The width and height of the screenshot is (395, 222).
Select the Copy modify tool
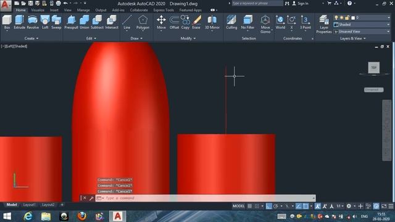[x=185, y=22]
